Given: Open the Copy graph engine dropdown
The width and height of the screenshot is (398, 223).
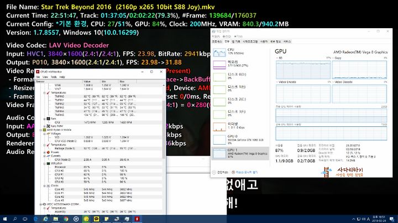Looking at the screenshot, I should pyautogui.click(x=337, y=58).
